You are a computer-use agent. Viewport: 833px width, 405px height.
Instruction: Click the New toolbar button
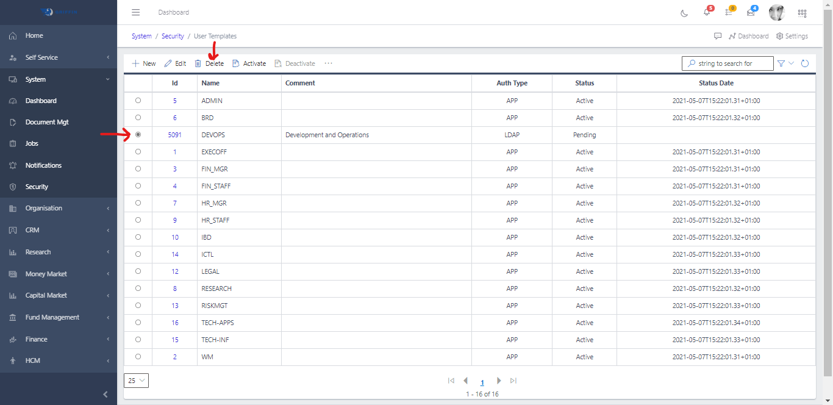[x=144, y=63]
